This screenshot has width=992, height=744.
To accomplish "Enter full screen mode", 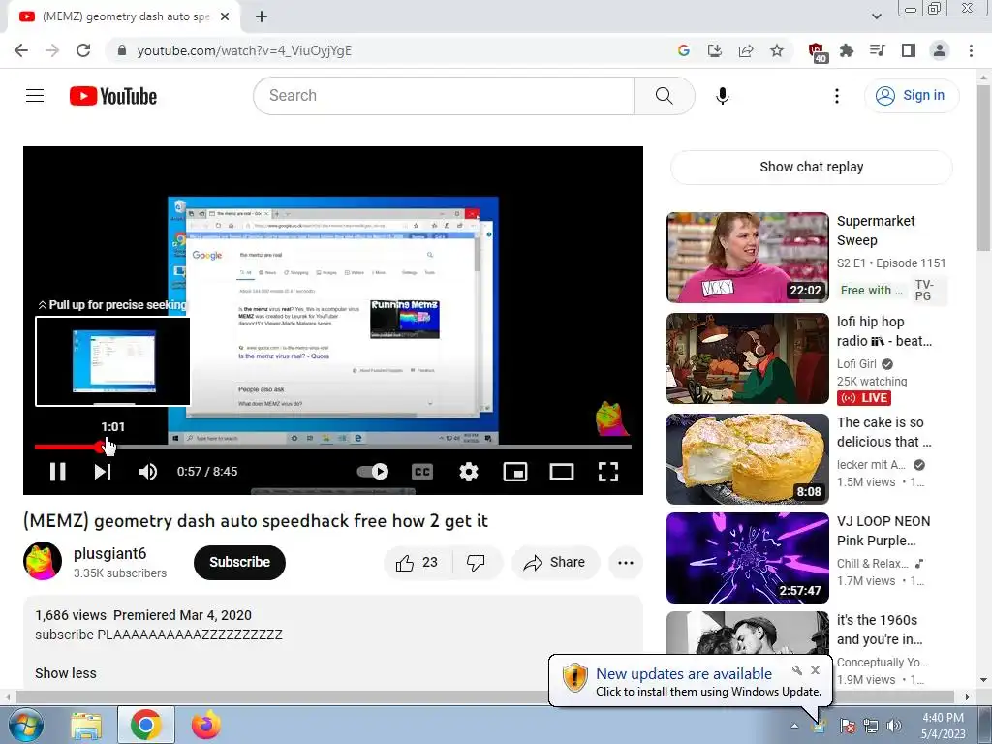I will pyautogui.click(x=608, y=472).
